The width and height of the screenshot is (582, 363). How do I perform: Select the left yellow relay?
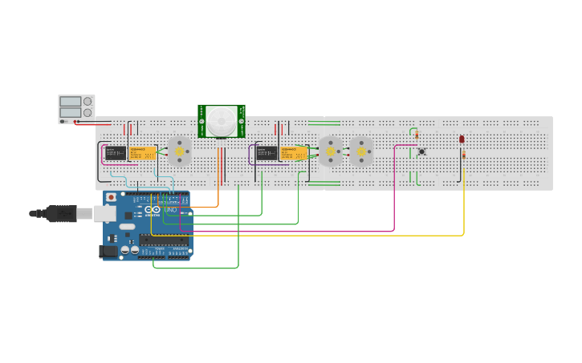143,153
